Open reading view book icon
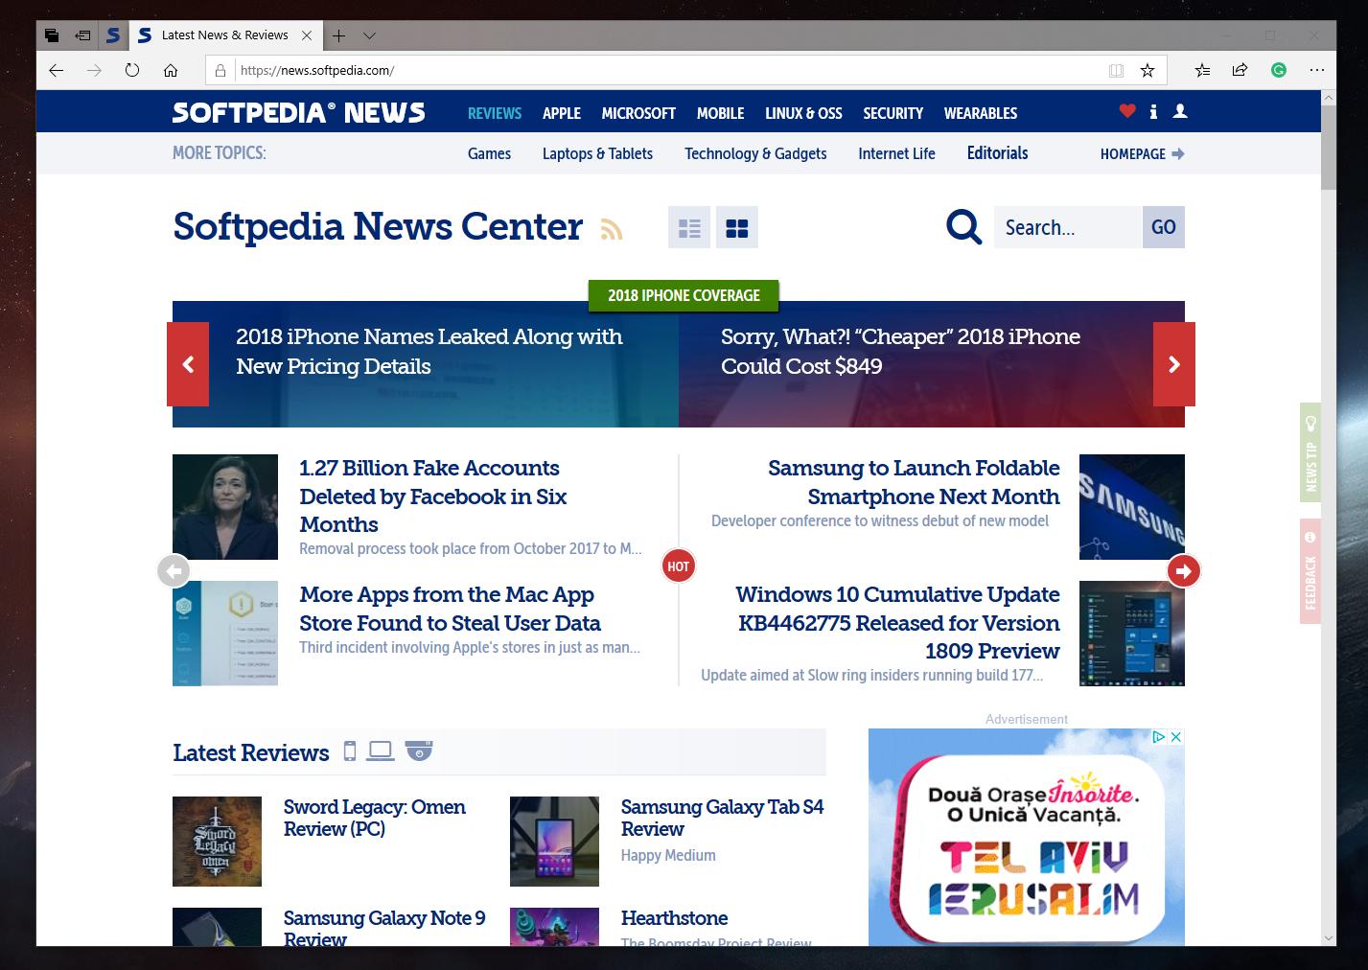Image resolution: width=1368 pixels, height=970 pixels. (1116, 70)
